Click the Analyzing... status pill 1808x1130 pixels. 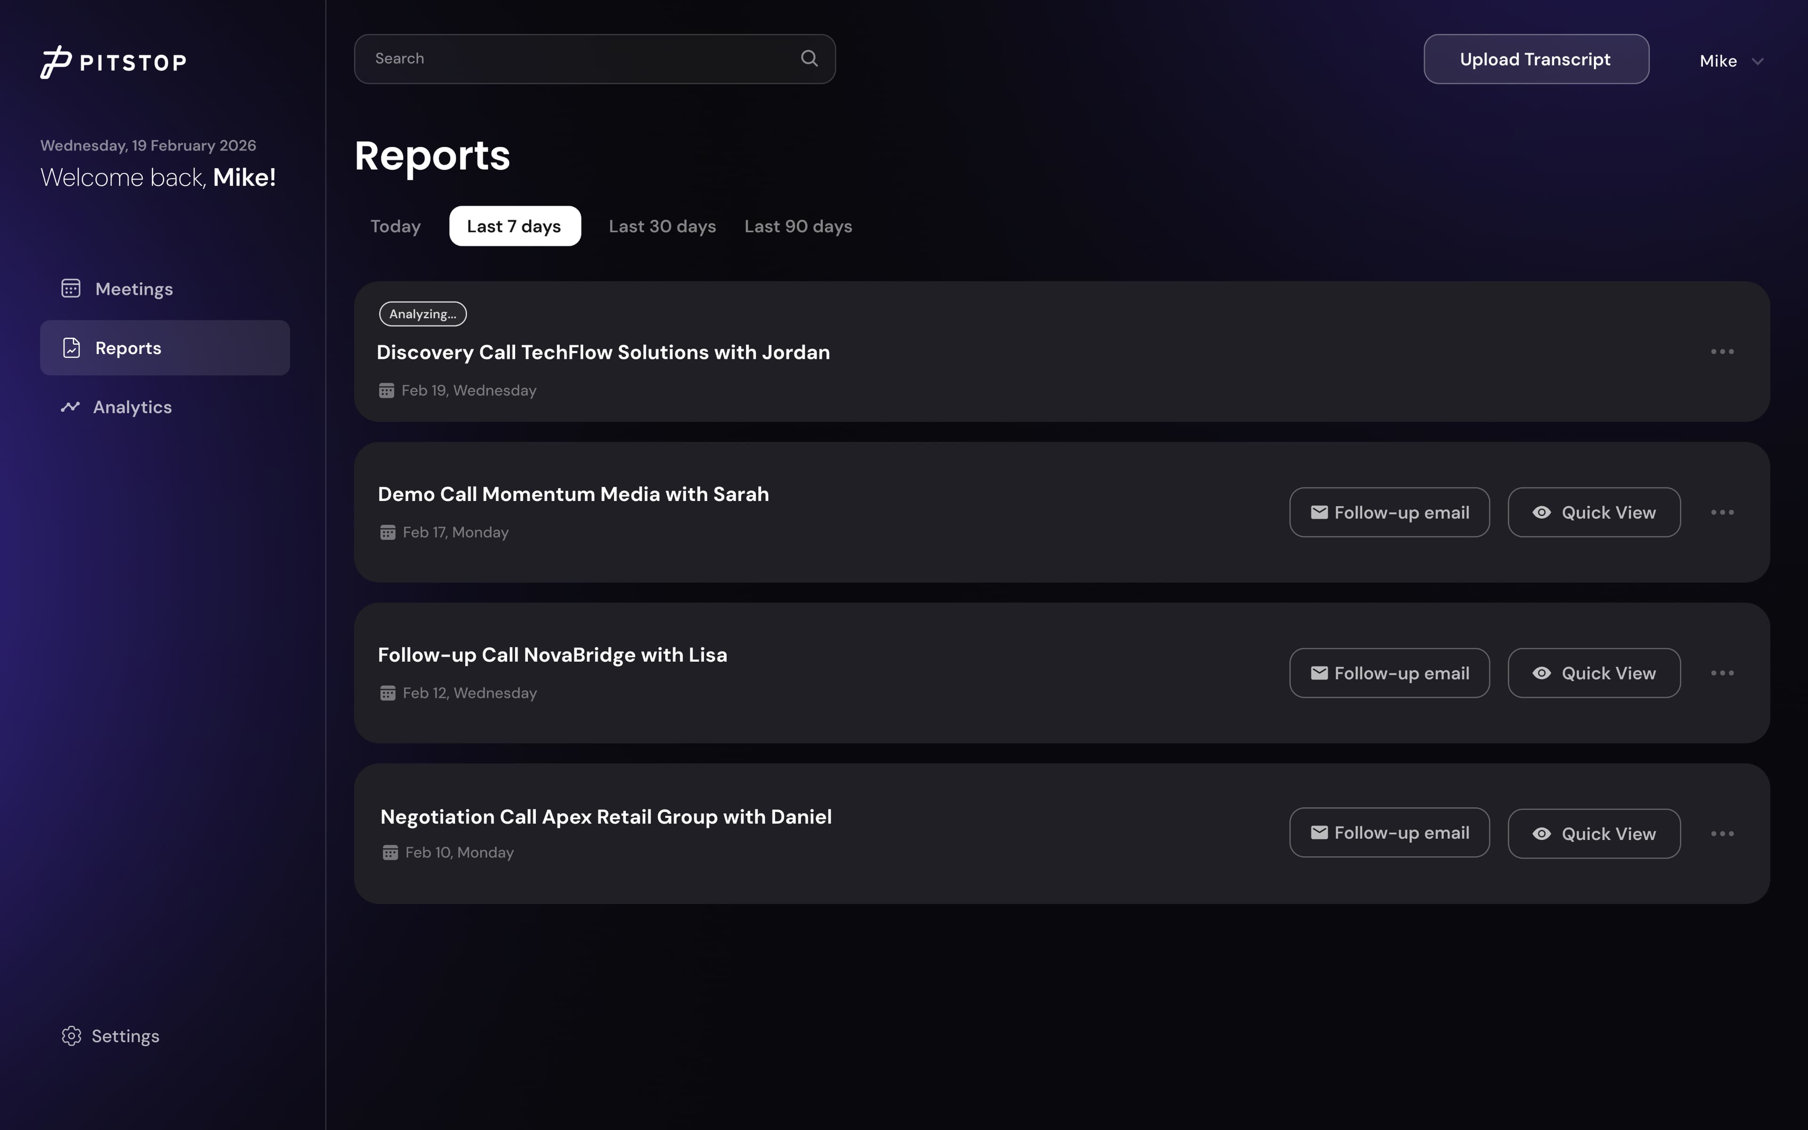pos(422,313)
